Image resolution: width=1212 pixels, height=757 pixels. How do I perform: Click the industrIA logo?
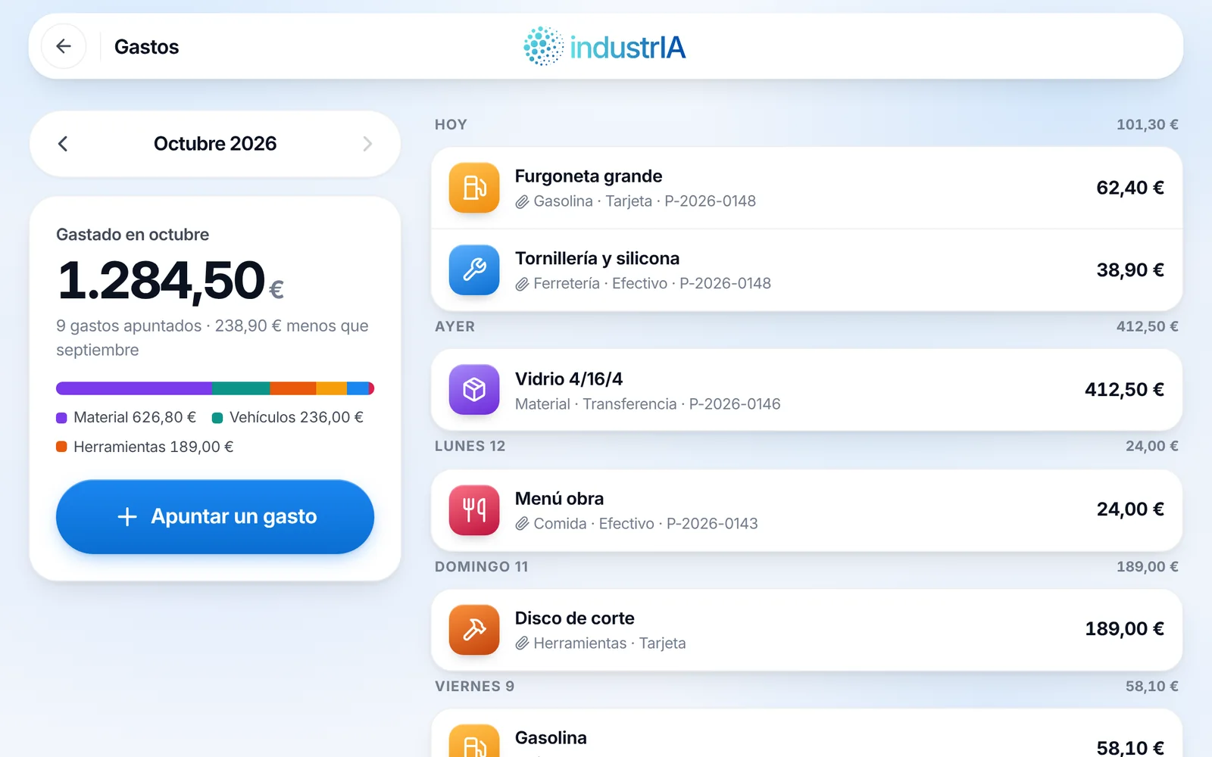click(604, 47)
